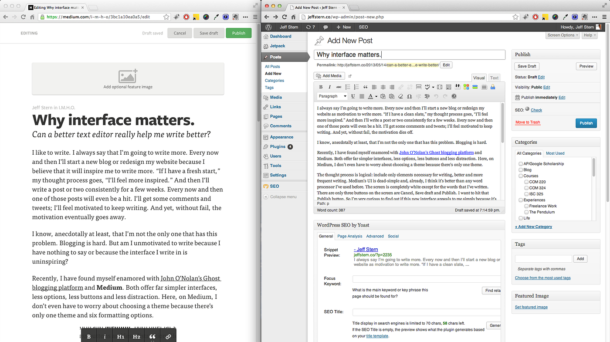
Task: Apply bold formatting in the WordPress editor
Action: (x=321, y=87)
